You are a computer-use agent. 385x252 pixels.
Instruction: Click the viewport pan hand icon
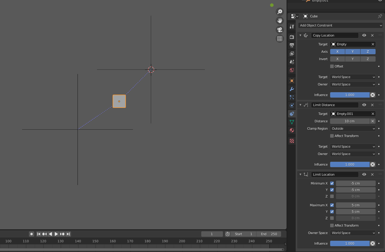point(280,21)
